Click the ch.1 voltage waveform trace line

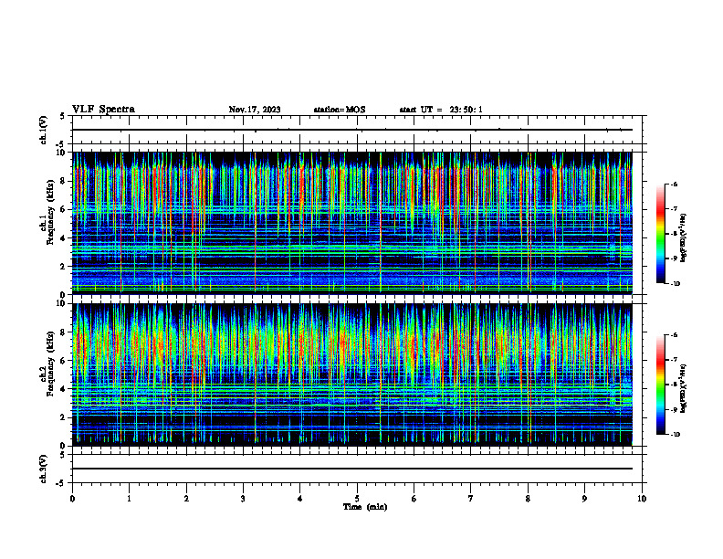[x=352, y=130]
